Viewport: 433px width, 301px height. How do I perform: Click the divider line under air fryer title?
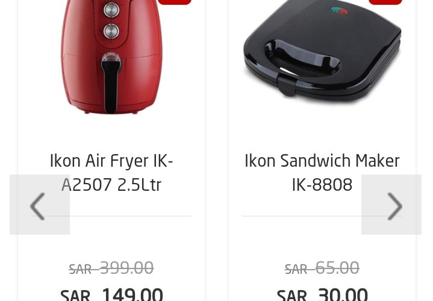[111, 216]
